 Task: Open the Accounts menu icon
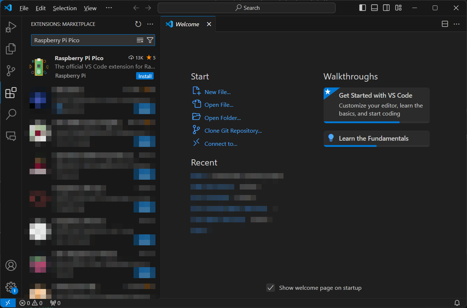point(11,265)
